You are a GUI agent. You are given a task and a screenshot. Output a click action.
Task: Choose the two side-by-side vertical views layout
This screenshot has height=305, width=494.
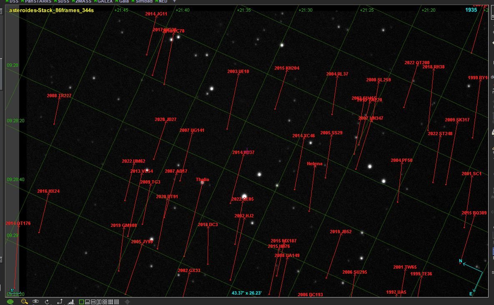(x=99, y=302)
